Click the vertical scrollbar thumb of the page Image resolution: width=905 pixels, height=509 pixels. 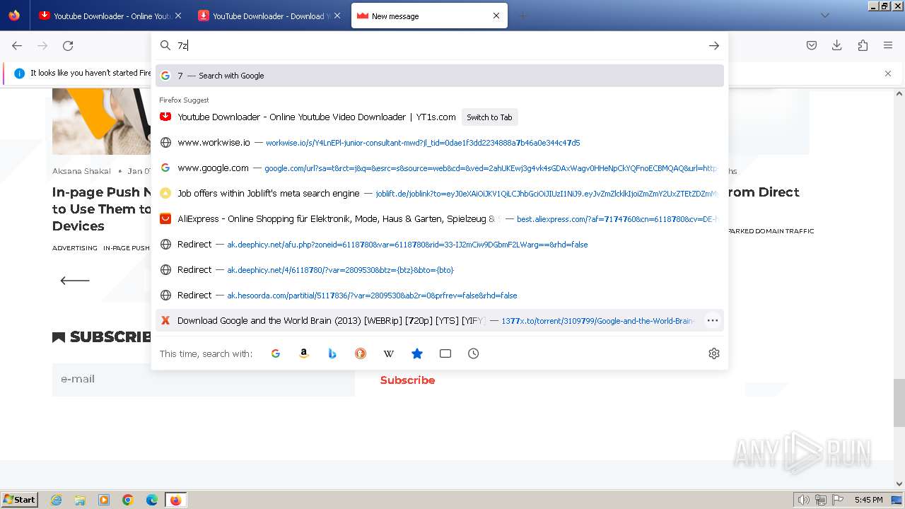[899, 403]
